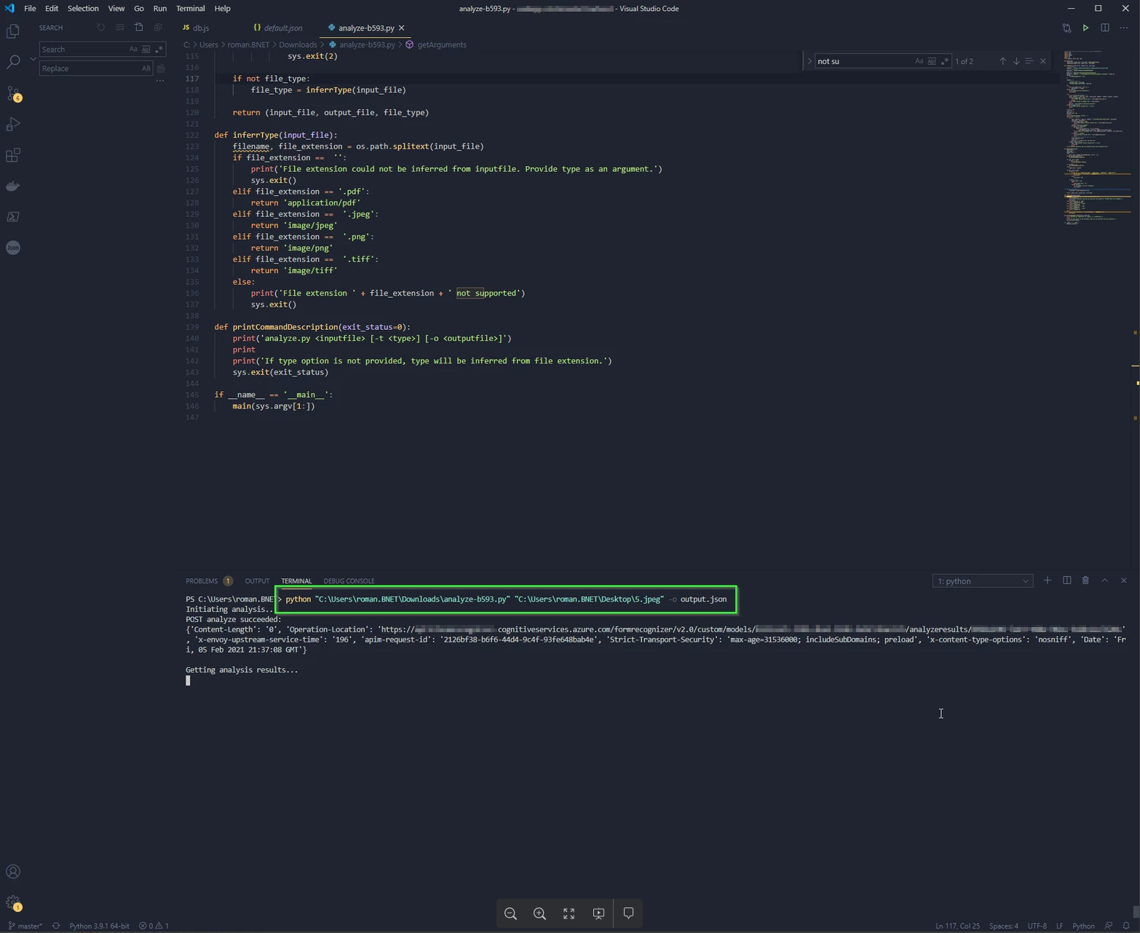Open notifications bell in status bar
Viewport: 1140px width, 933px height.
click(1126, 926)
